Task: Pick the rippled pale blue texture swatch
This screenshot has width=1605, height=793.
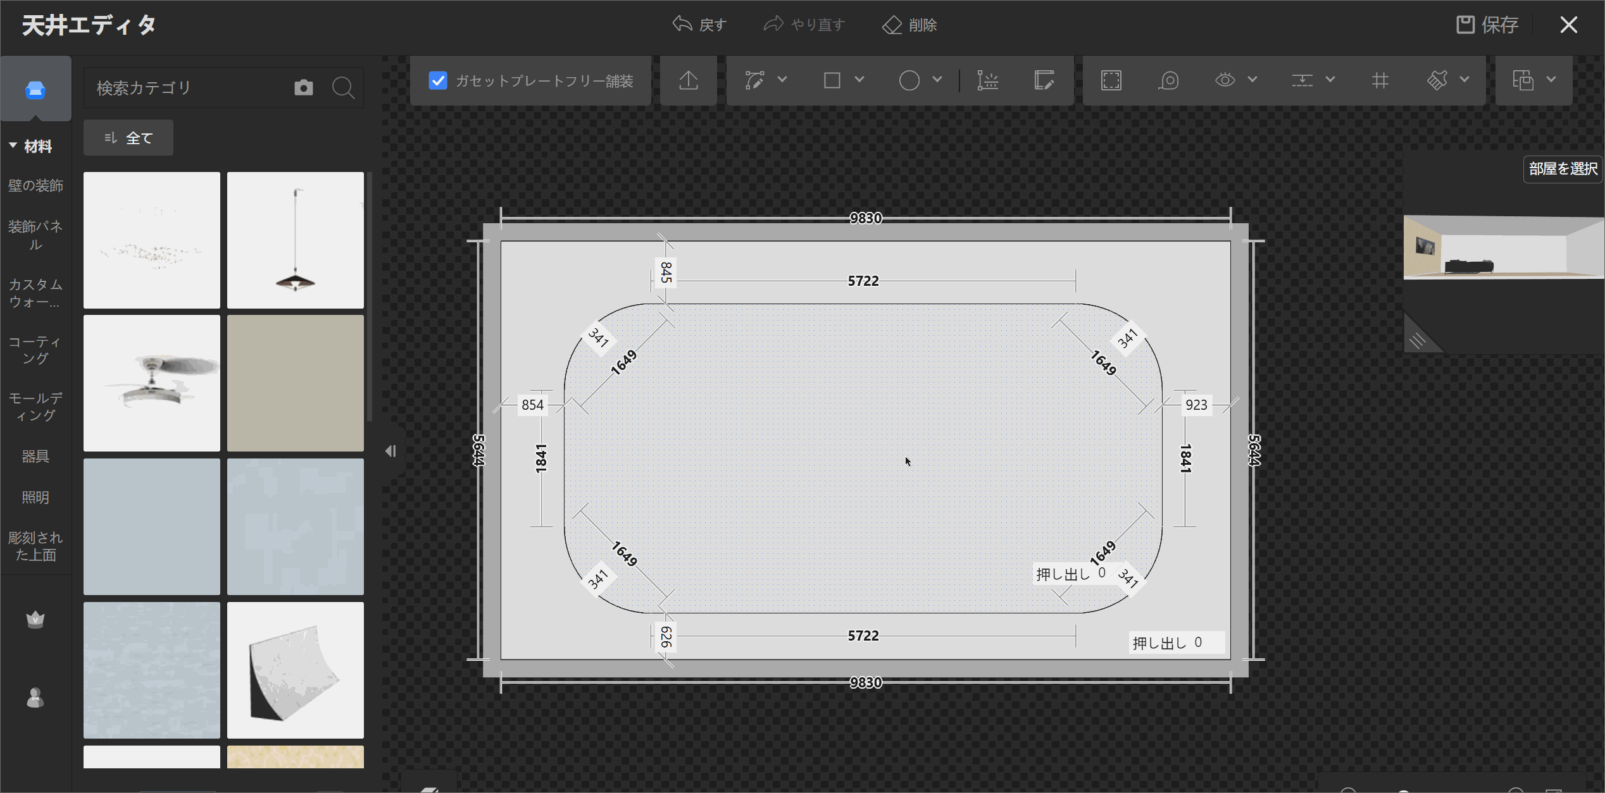Action: point(152,670)
